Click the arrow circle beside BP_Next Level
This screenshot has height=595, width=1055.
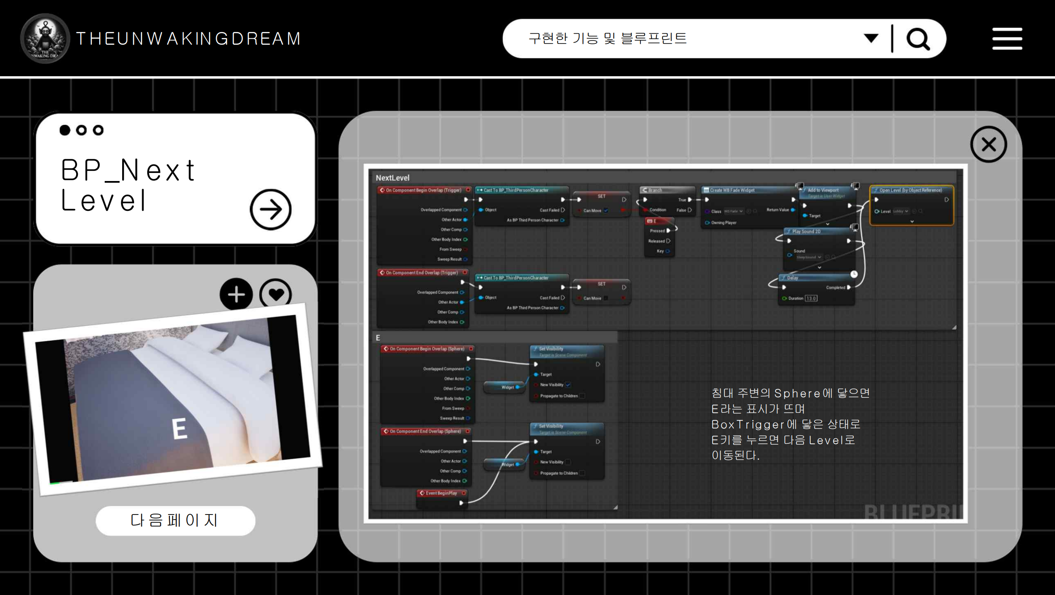coord(270,209)
